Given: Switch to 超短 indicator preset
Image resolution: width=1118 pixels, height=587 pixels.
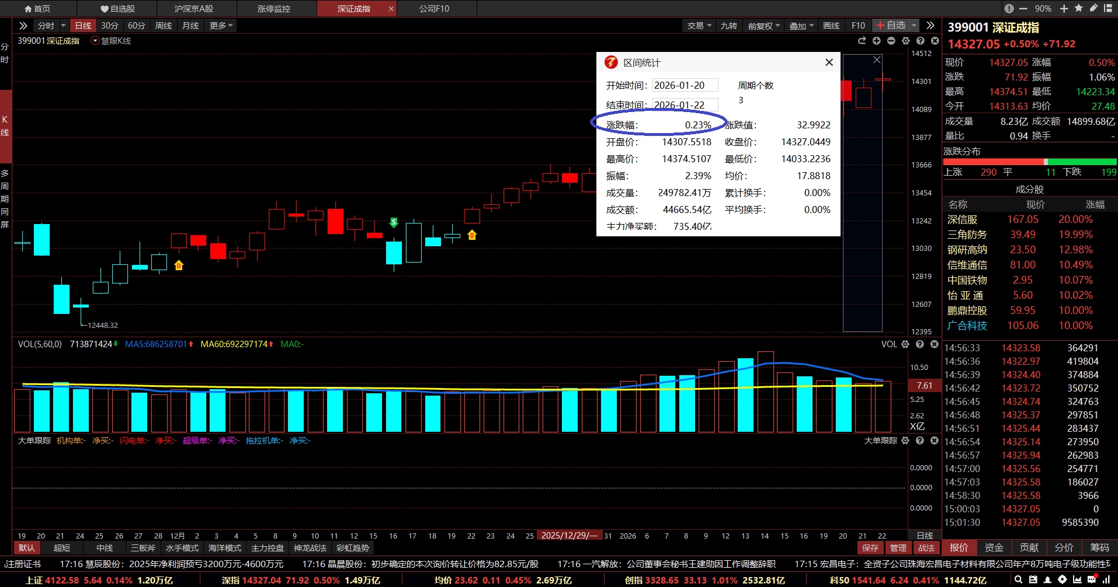Looking at the screenshot, I should coord(62,548).
